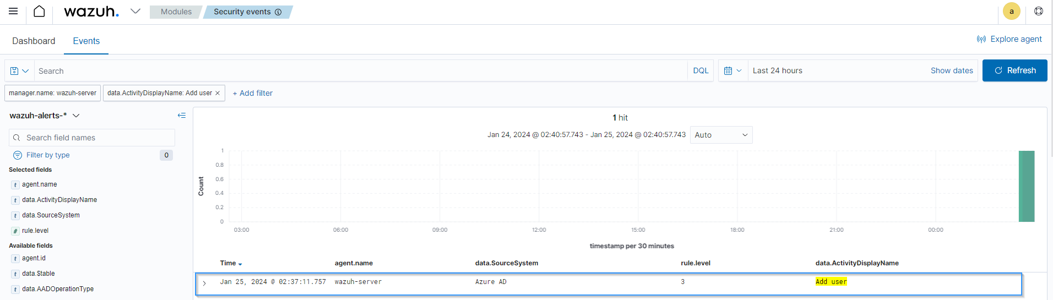Open the user avatar menu

click(1011, 12)
